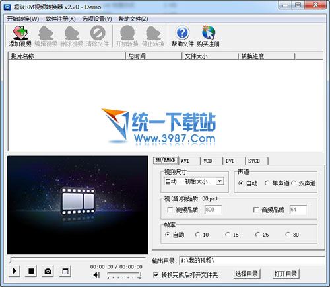Open the 选项设置(Y) menu
Screen dimensions: 330x287
(x=97, y=19)
